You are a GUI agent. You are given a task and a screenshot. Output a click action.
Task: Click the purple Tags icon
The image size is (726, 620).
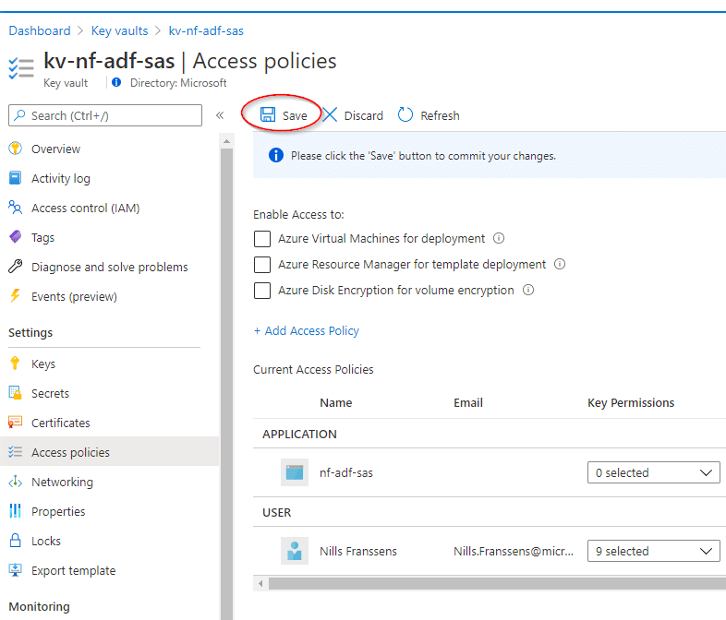(x=16, y=237)
